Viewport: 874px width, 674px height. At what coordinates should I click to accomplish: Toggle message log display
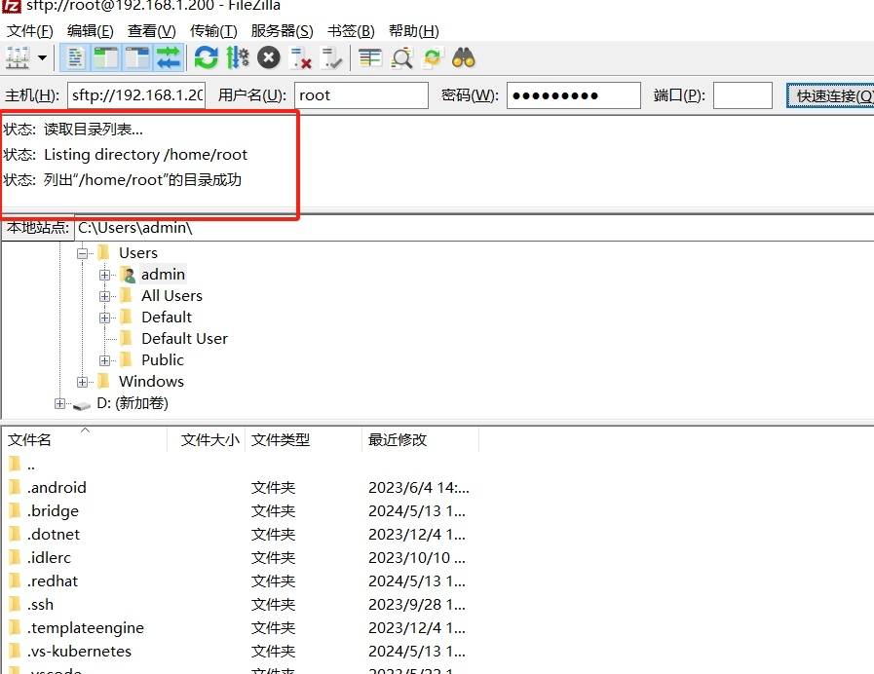click(75, 58)
